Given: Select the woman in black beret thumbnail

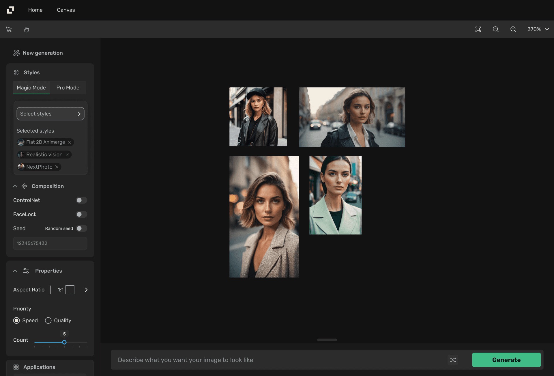Looking at the screenshot, I should click(258, 117).
